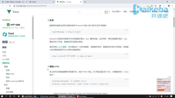Open the Chrome profile avatar
This screenshot has width=175, height=98.
169,6
